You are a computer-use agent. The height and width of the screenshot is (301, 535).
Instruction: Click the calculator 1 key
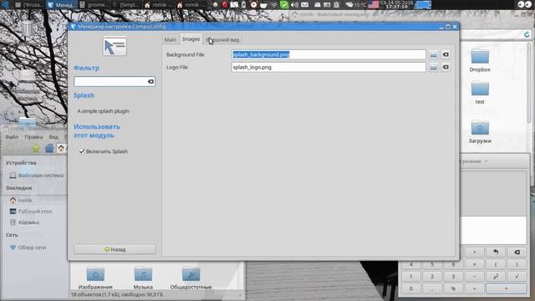410,277
